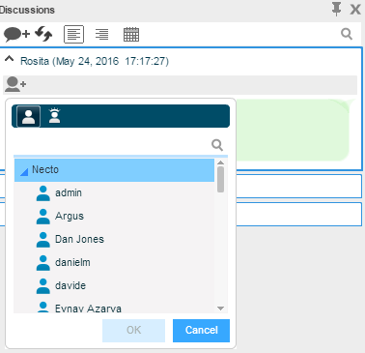Add a new discussion with speech bubble icon

[16, 34]
